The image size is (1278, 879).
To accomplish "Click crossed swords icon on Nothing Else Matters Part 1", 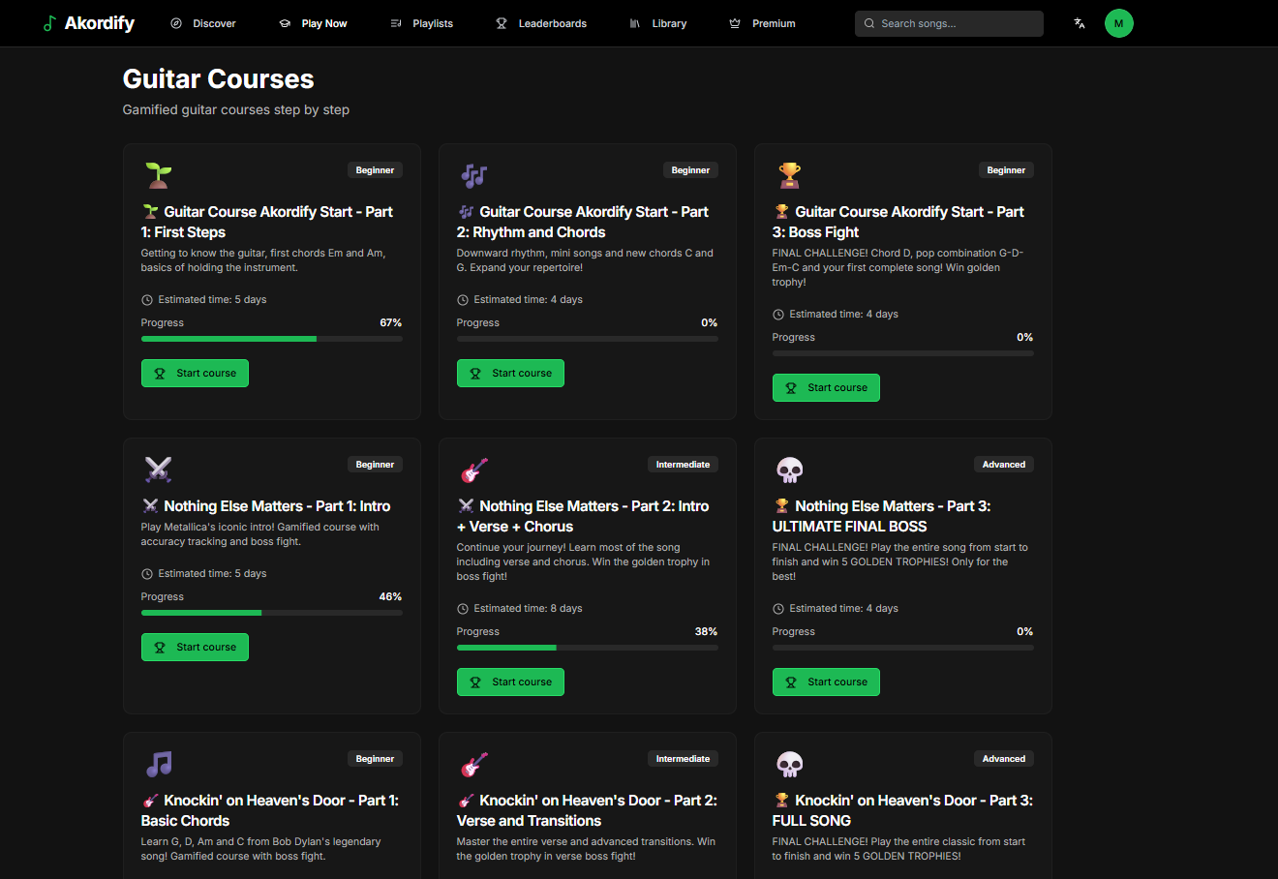I will tap(159, 470).
